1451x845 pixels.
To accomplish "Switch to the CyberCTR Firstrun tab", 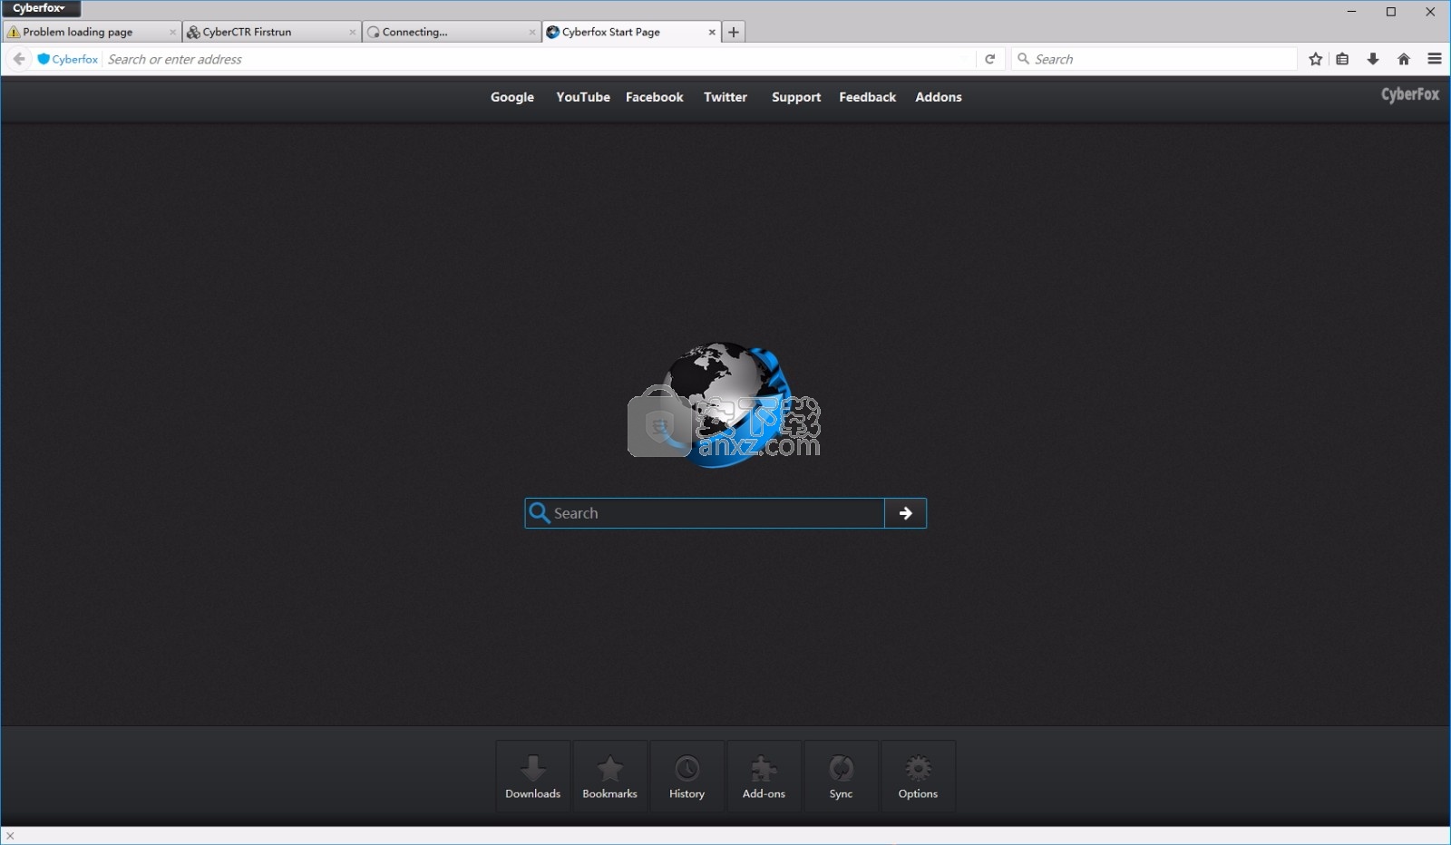I will tap(270, 32).
